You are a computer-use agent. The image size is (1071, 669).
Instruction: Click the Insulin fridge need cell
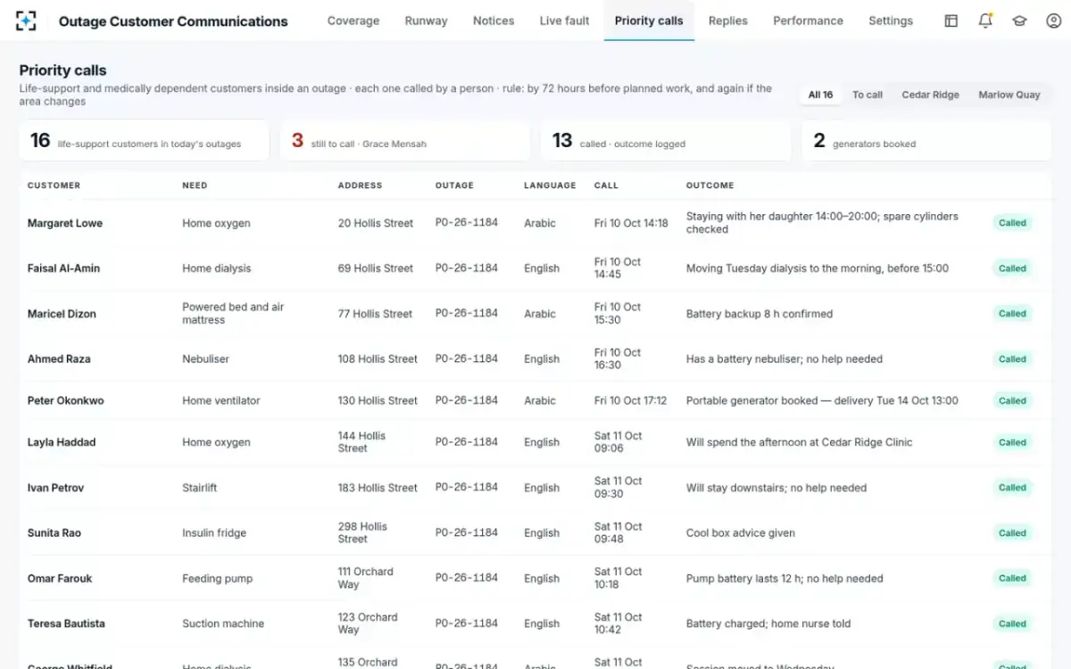pyautogui.click(x=214, y=533)
